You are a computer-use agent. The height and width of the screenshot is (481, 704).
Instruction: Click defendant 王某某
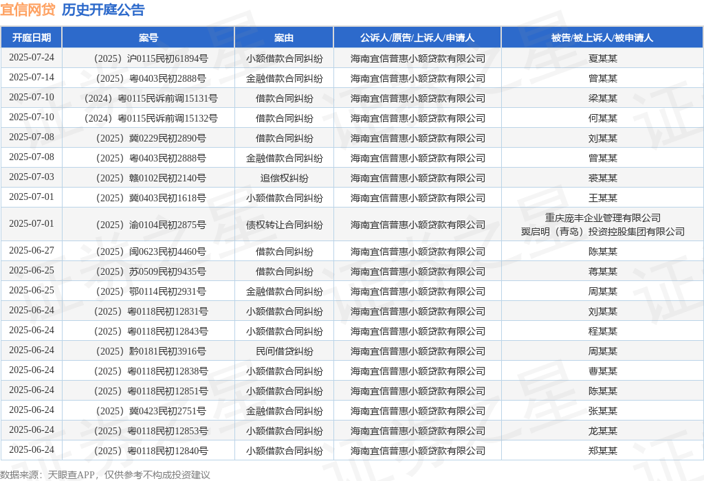click(x=602, y=198)
